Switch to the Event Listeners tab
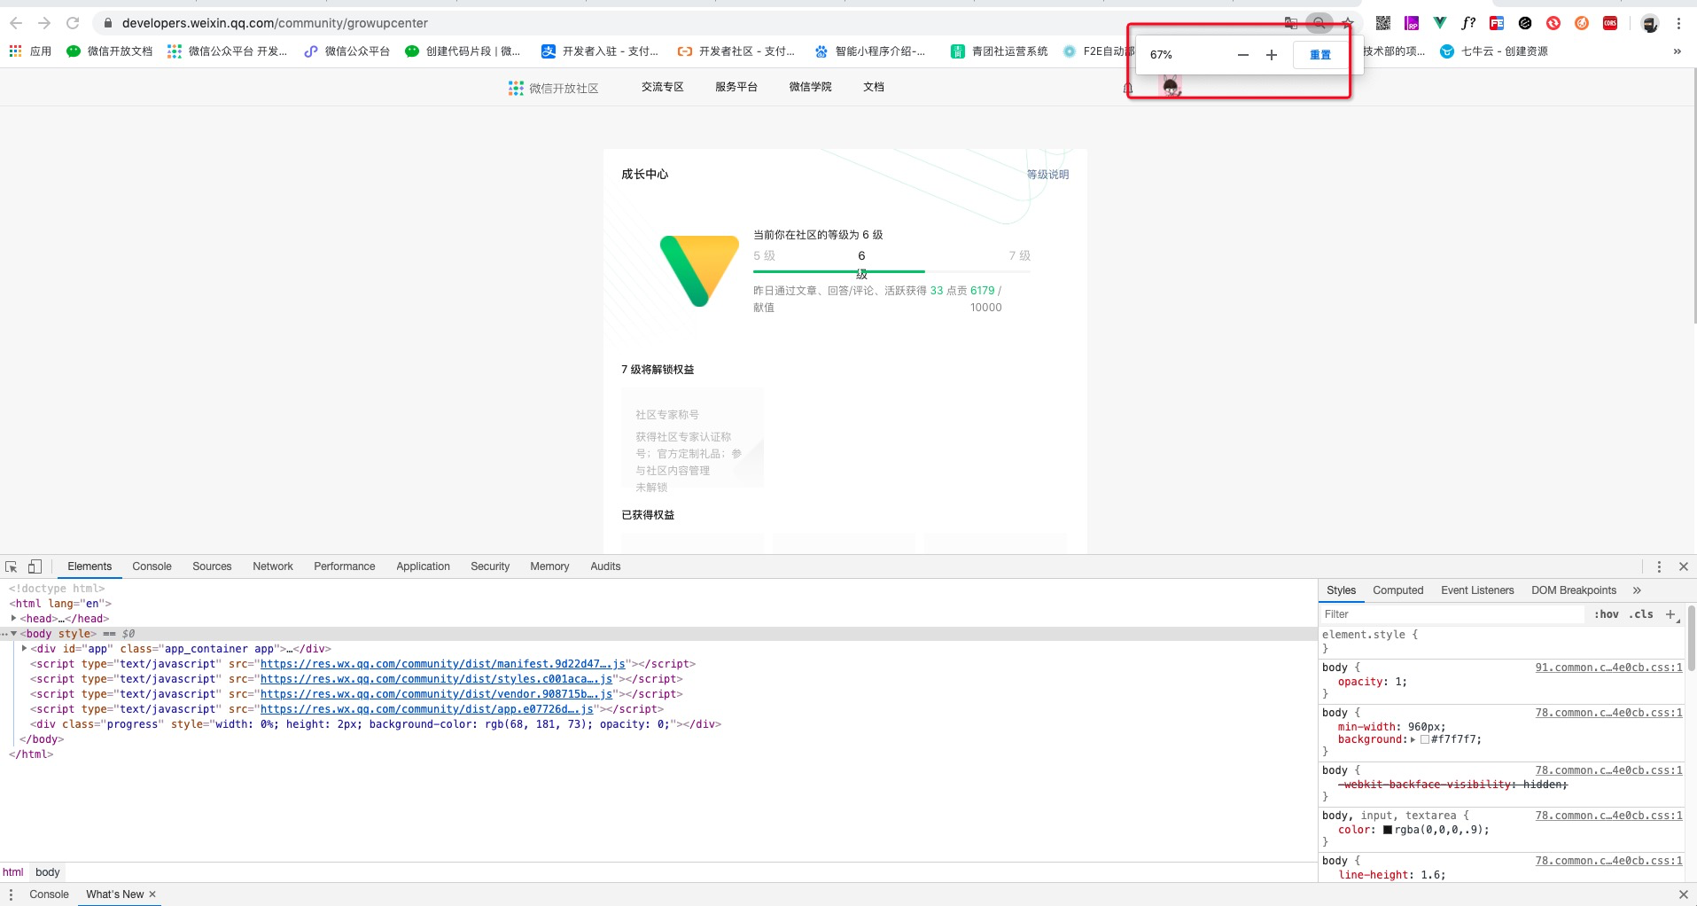 pyautogui.click(x=1477, y=590)
